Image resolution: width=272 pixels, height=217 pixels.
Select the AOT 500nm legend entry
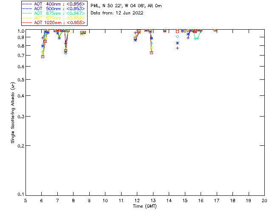[54, 8]
